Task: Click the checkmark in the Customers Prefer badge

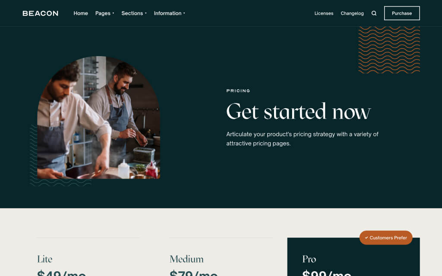Action: tap(366, 238)
